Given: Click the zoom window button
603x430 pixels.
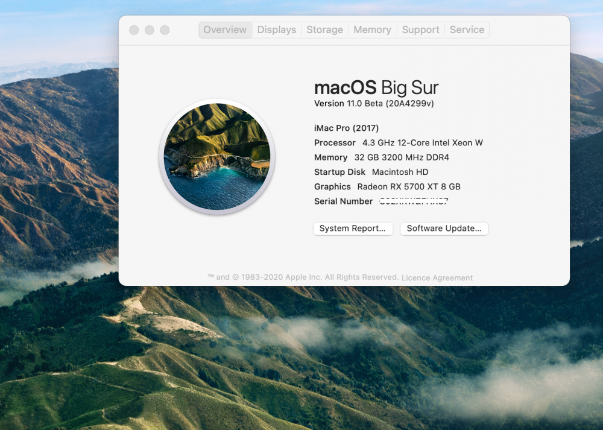Looking at the screenshot, I should 165,30.
